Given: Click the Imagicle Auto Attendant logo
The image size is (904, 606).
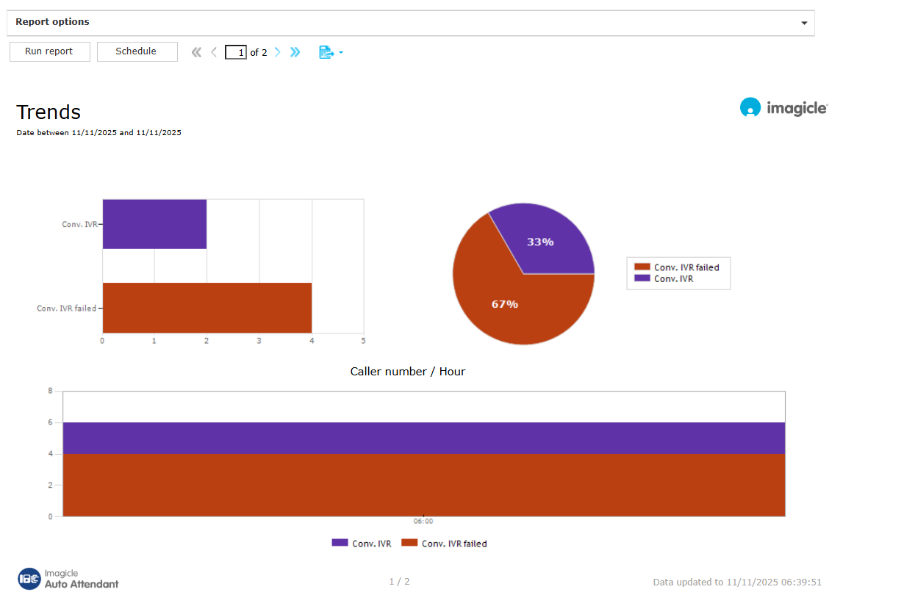Looking at the screenshot, I should coord(68,579).
